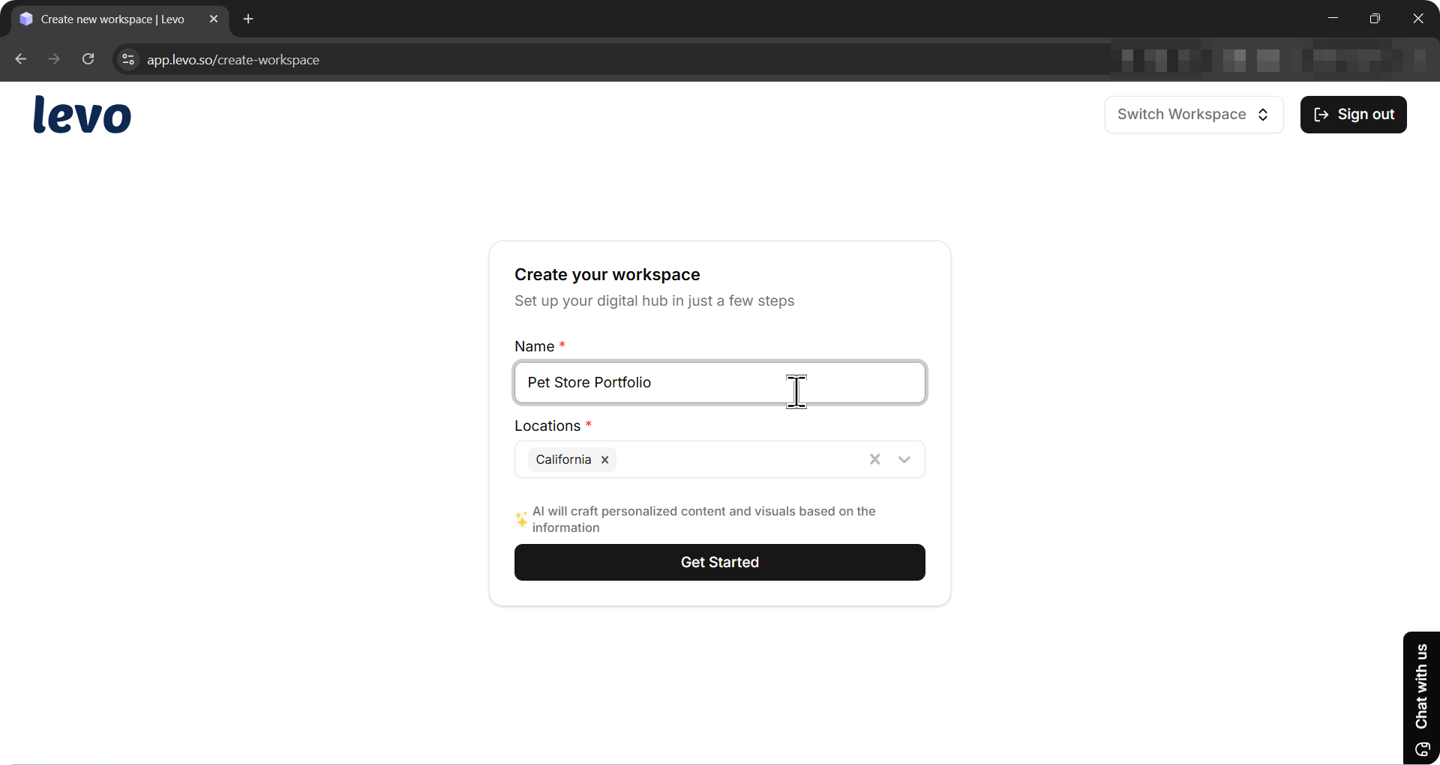
Task: Reload the current page
Action: coord(88,59)
